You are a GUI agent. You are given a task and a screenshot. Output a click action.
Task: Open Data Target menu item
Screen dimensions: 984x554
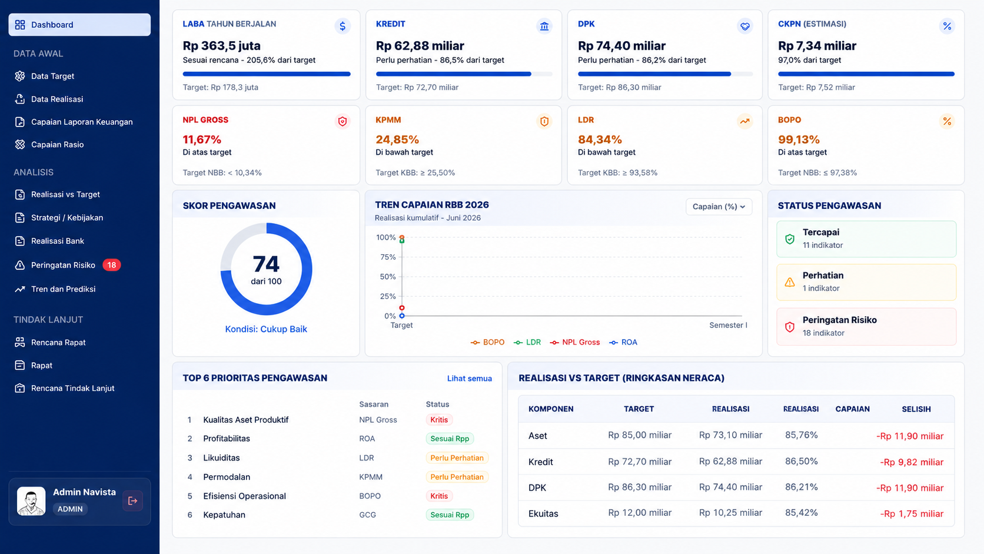point(79,76)
